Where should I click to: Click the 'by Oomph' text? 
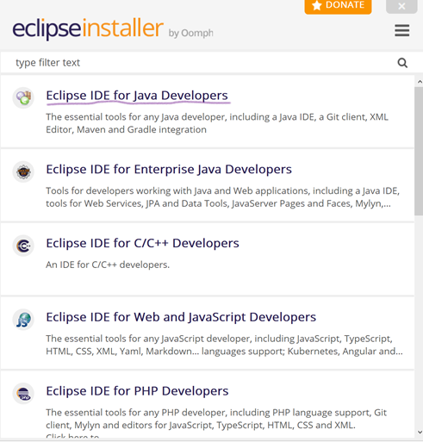tap(190, 34)
